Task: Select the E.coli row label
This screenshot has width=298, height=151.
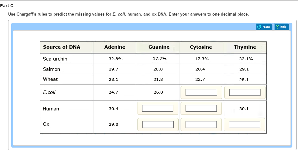Action: pyautogui.click(x=49, y=92)
